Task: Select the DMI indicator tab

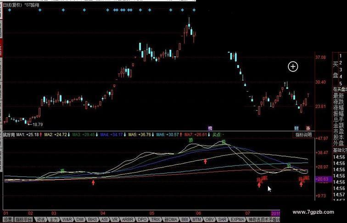Action: 80,220
